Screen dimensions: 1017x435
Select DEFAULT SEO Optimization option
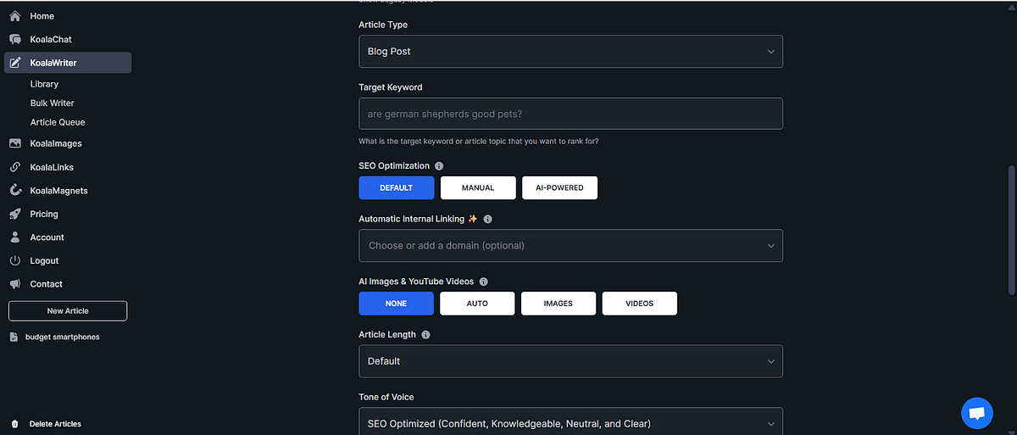(x=397, y=187)
